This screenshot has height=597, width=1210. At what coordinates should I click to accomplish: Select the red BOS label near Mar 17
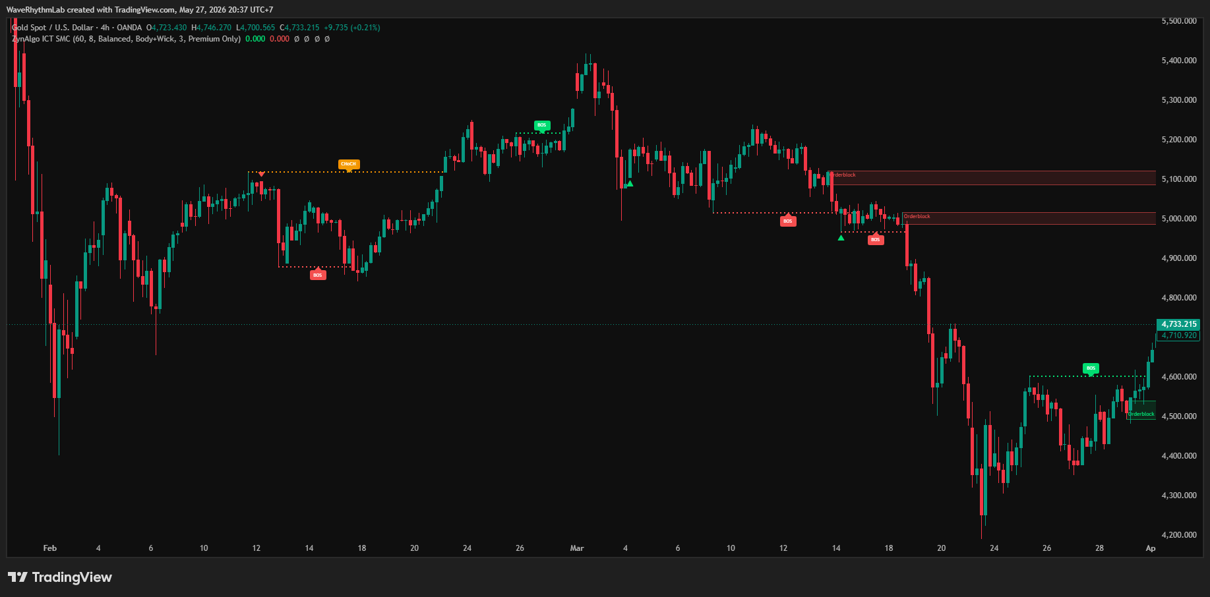point(875,240)
